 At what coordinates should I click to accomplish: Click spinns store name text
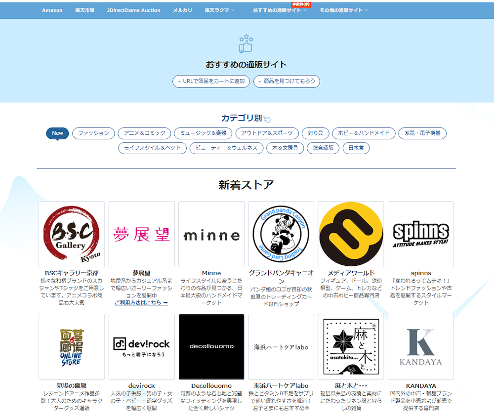tap(421, 273)
